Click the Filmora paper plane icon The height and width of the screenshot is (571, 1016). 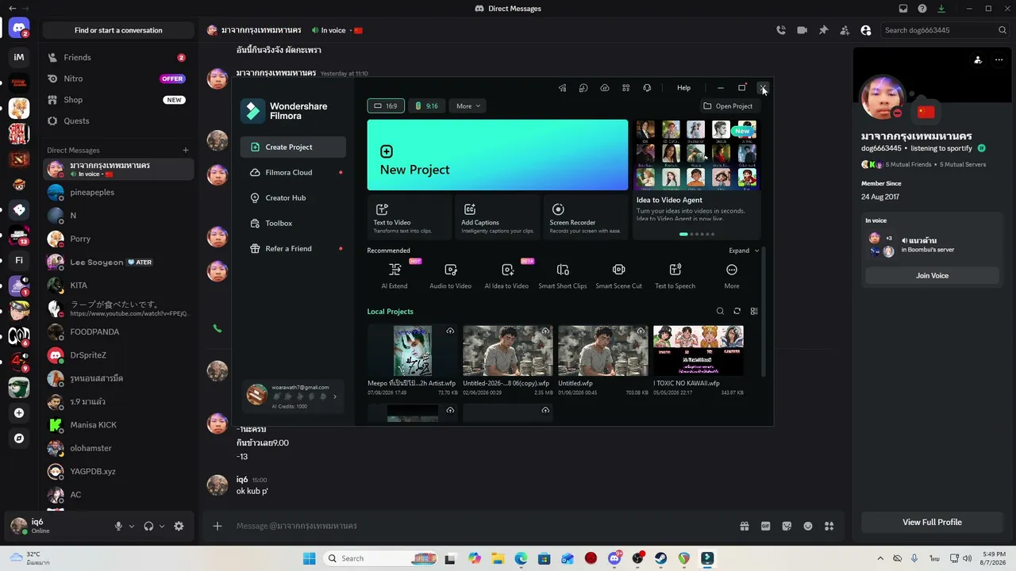562,88
